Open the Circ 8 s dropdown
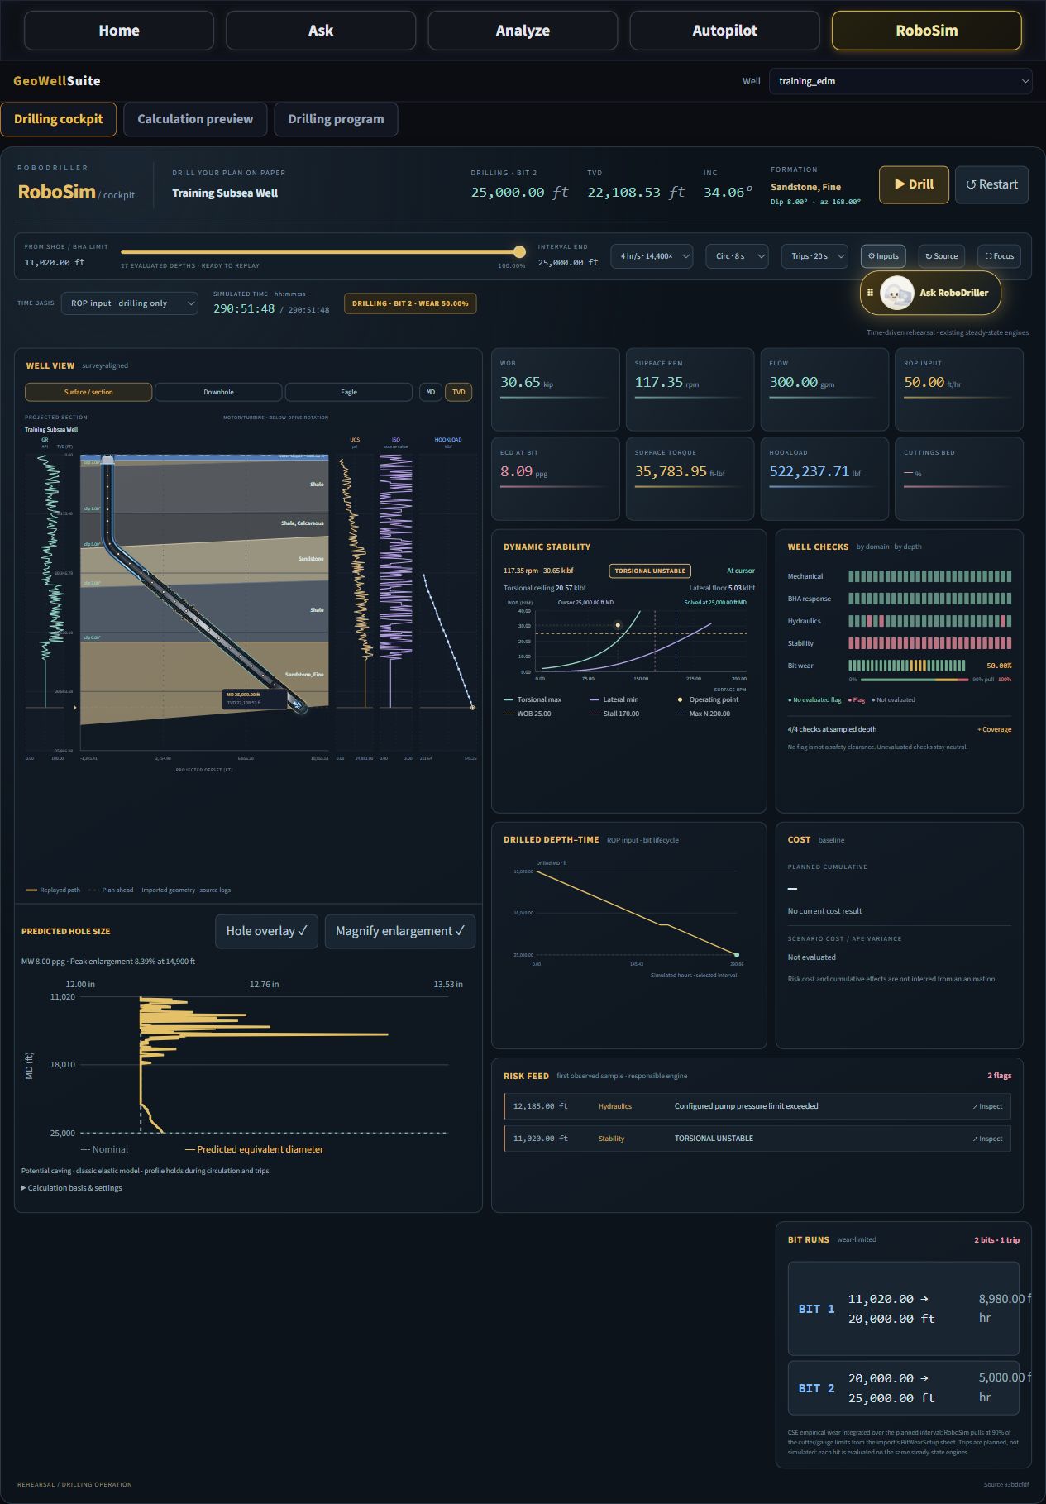This screenshot has height=1504, width=1046. [x=738, y=256]
